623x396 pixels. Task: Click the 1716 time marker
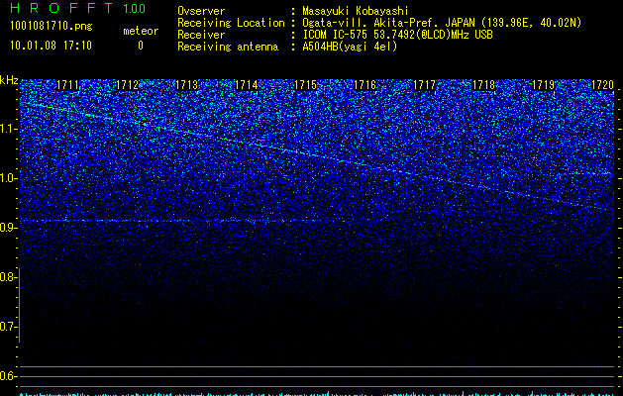(x=364, y=85)
